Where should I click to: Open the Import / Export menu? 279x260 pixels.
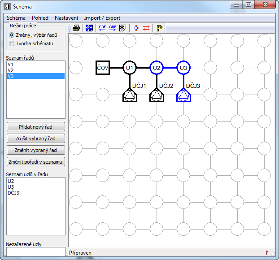click(x=102, y=18)
